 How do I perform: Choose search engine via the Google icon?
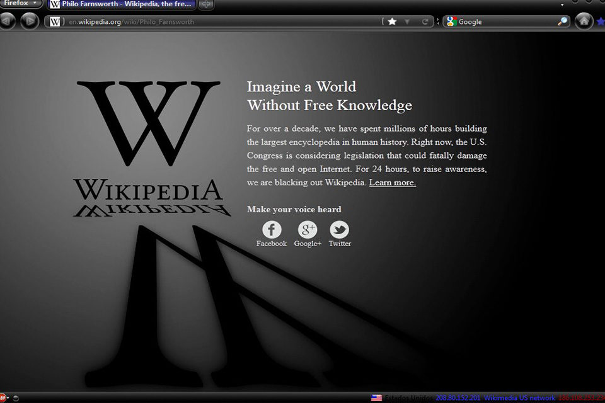coord(451,21)
